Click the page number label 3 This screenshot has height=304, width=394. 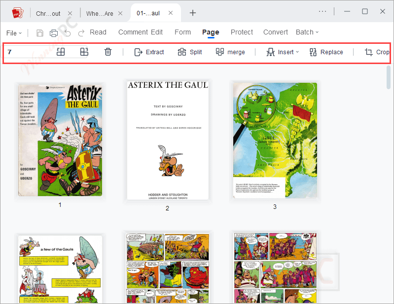point(275,207)
